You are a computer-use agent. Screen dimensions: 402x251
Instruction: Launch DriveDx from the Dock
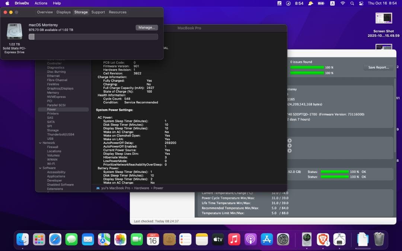click(x=306, y=240)
